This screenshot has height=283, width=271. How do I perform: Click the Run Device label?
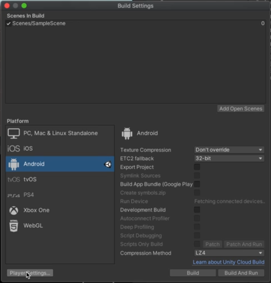click(134, 201)
